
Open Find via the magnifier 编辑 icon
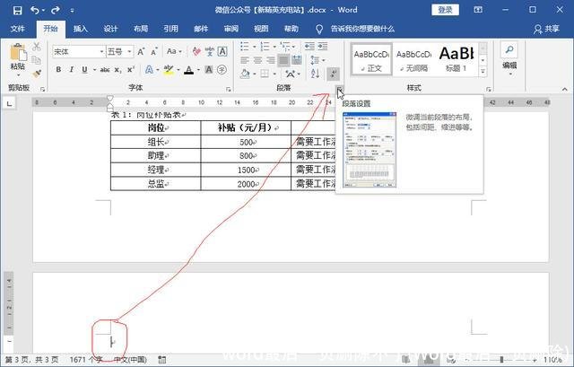point(509,50)
